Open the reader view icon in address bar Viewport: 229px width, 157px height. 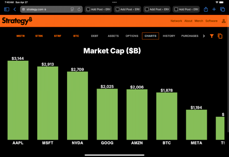click(x=72, y=9)
